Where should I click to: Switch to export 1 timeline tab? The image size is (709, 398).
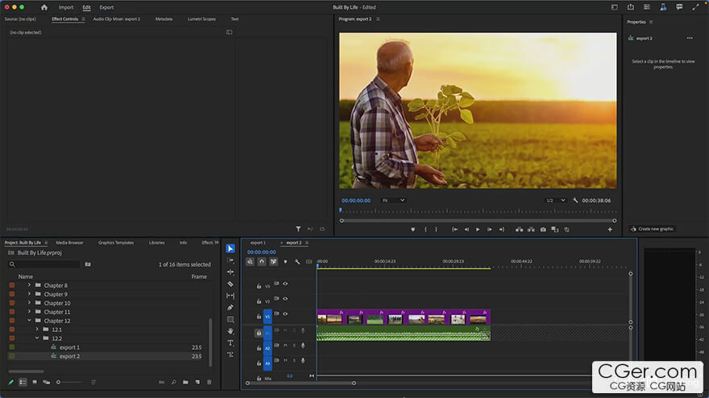tap(258, 243)
